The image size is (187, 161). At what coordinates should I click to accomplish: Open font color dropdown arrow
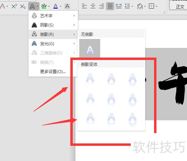60,6
